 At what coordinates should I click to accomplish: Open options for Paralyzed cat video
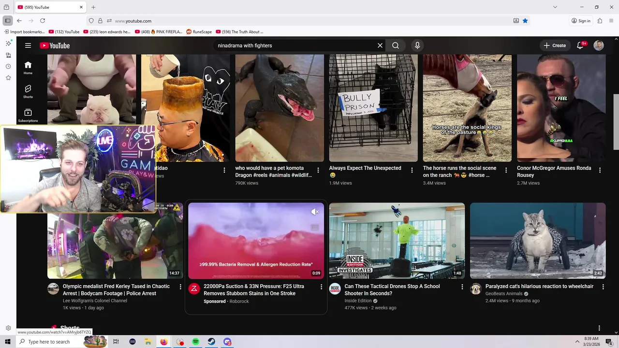pyautogui.click(x=603, y=287)
